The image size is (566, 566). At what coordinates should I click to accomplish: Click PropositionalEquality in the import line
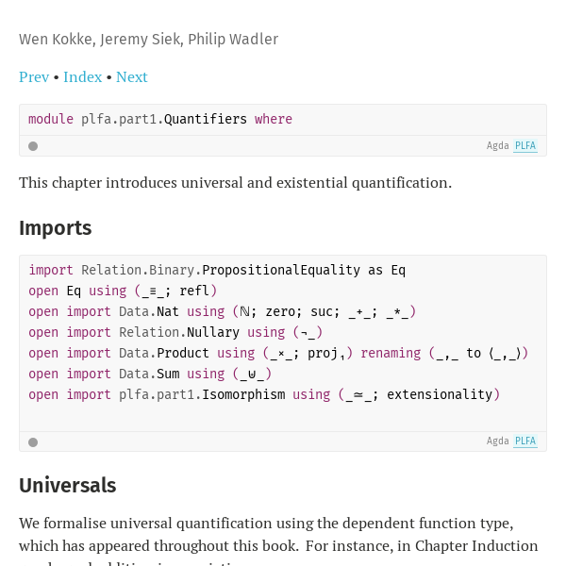(281, 270)
